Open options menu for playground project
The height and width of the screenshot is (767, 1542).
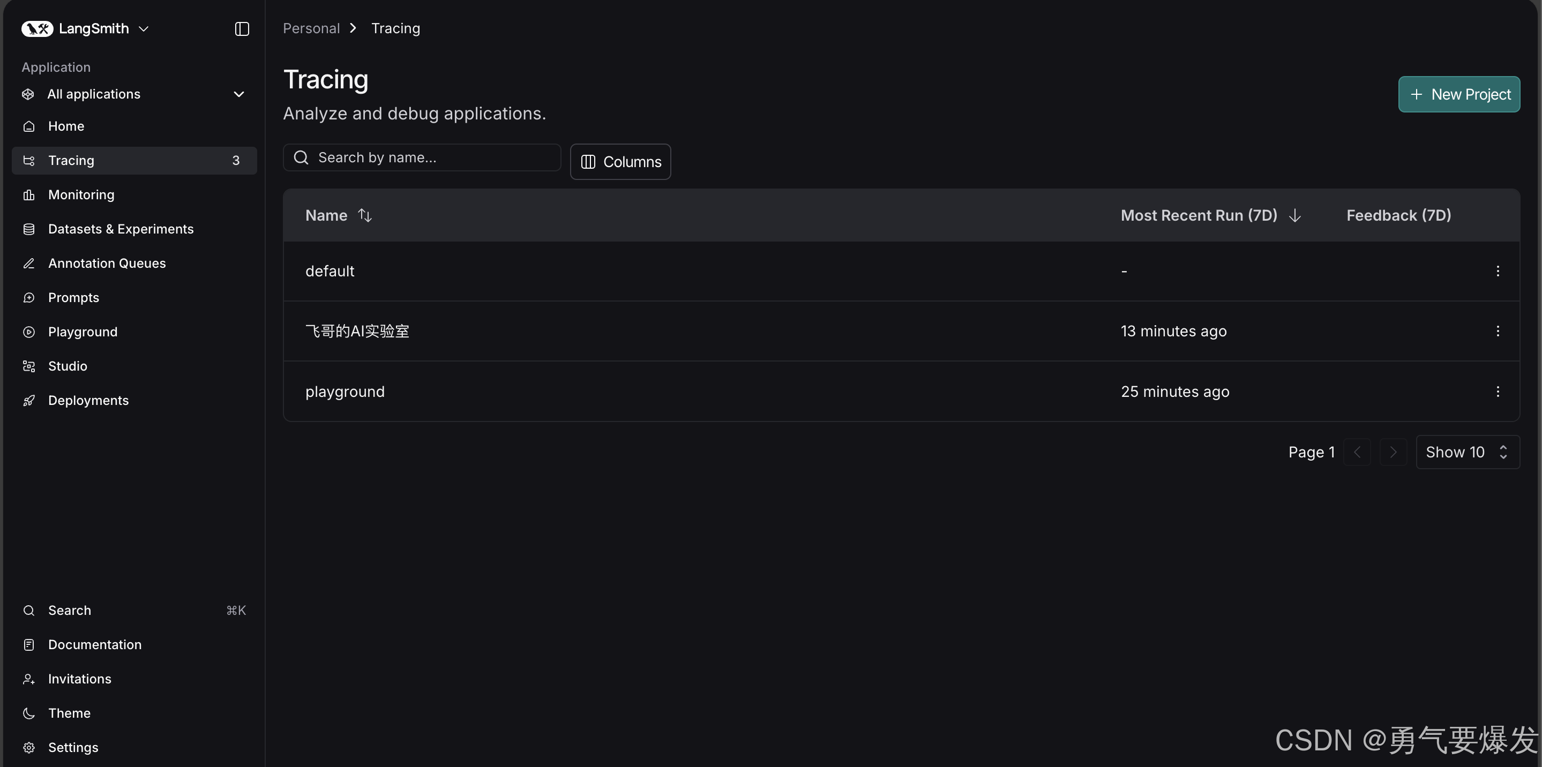tap(1498, 392)
